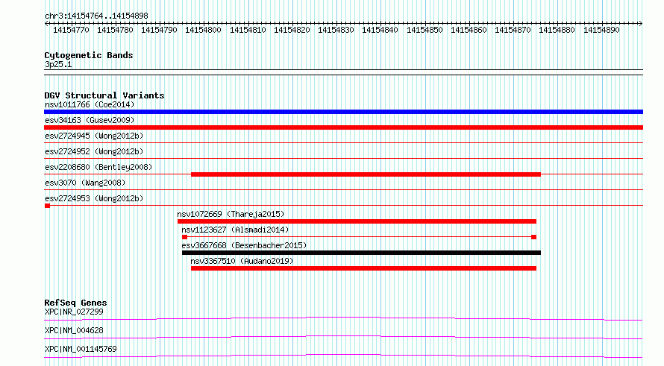Click ruler position 14154830
664x366 pixels.
pos(336,30)
